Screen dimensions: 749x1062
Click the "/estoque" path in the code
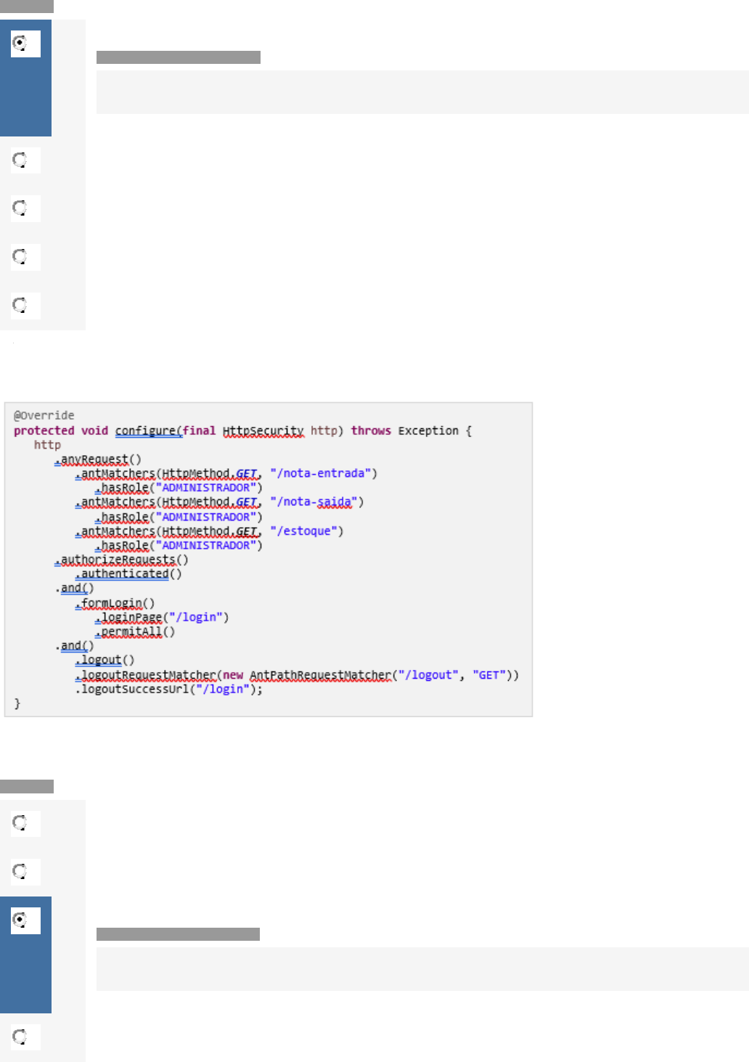[x=306, y=531]
